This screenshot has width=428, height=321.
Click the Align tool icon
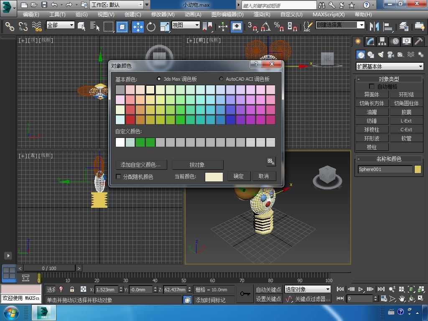[387, 26]
